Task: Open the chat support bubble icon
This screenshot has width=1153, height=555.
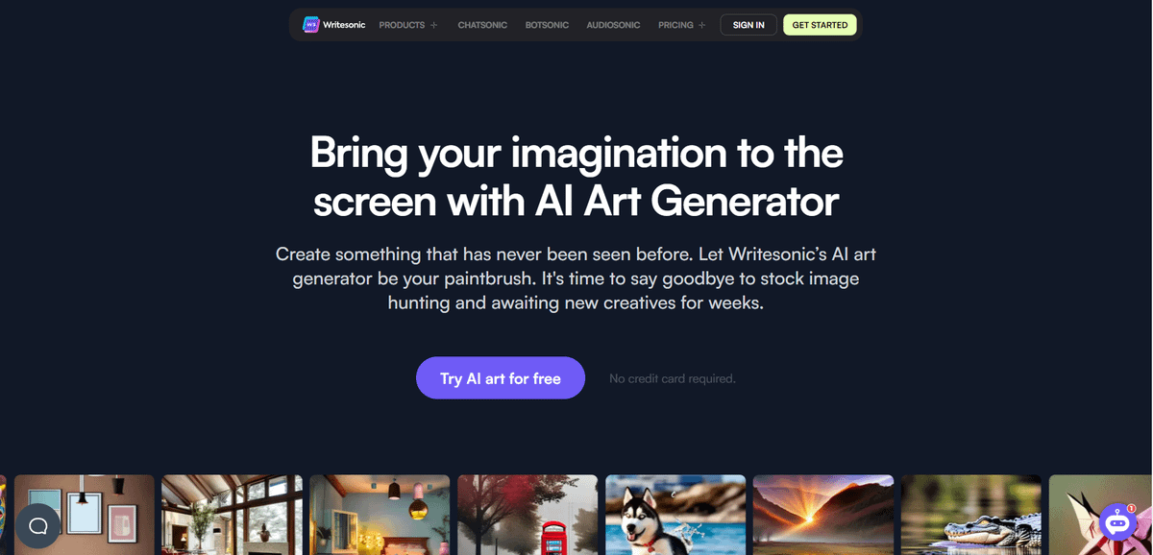Action: pyautogui.click(x=38, y=526)
